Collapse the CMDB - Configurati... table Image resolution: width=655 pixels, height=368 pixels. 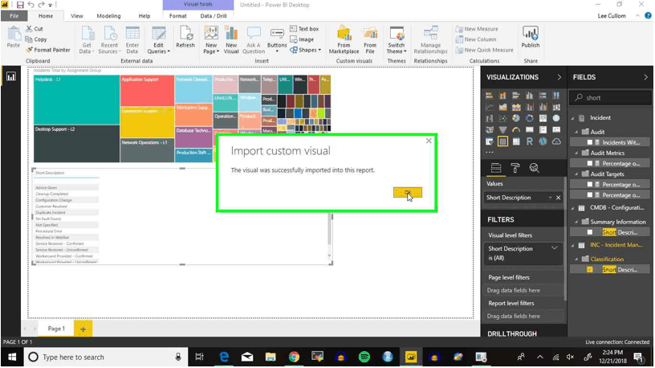point(572,208)
